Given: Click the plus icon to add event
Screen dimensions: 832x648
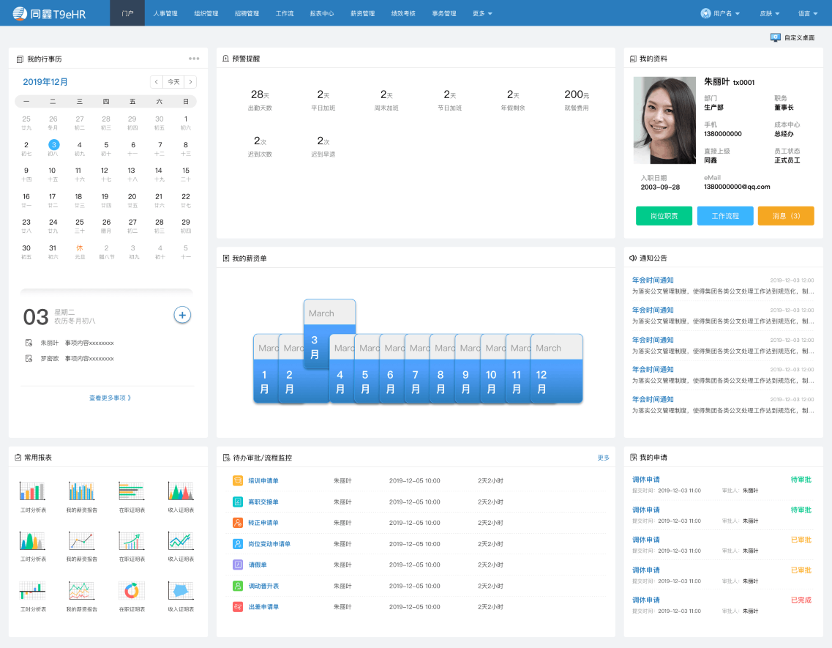Looking at the screenshot, I should pyautogui.click(x=182, y=315).
